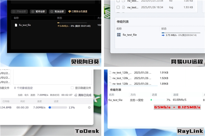
Task: Click the 名称 column header in the Sunlogin panel
Action: tap(16, 18)
